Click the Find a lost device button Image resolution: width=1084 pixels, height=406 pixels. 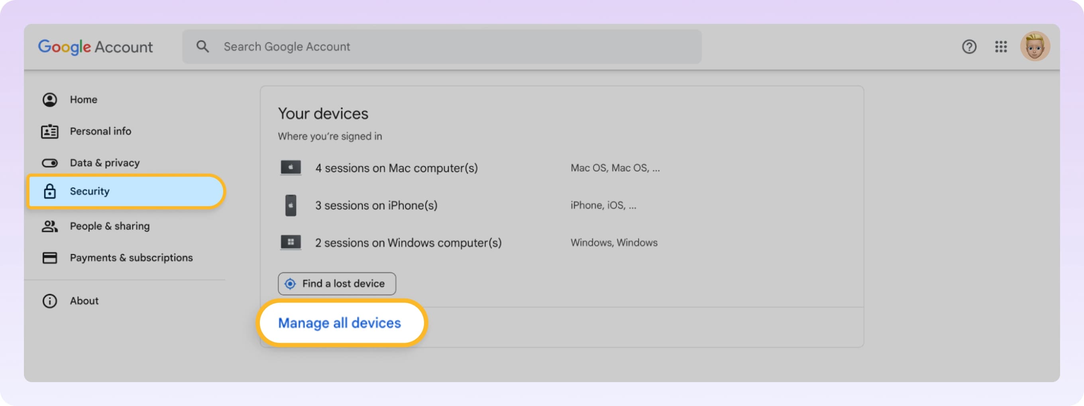pyautogui.click(x=337, y=283)
